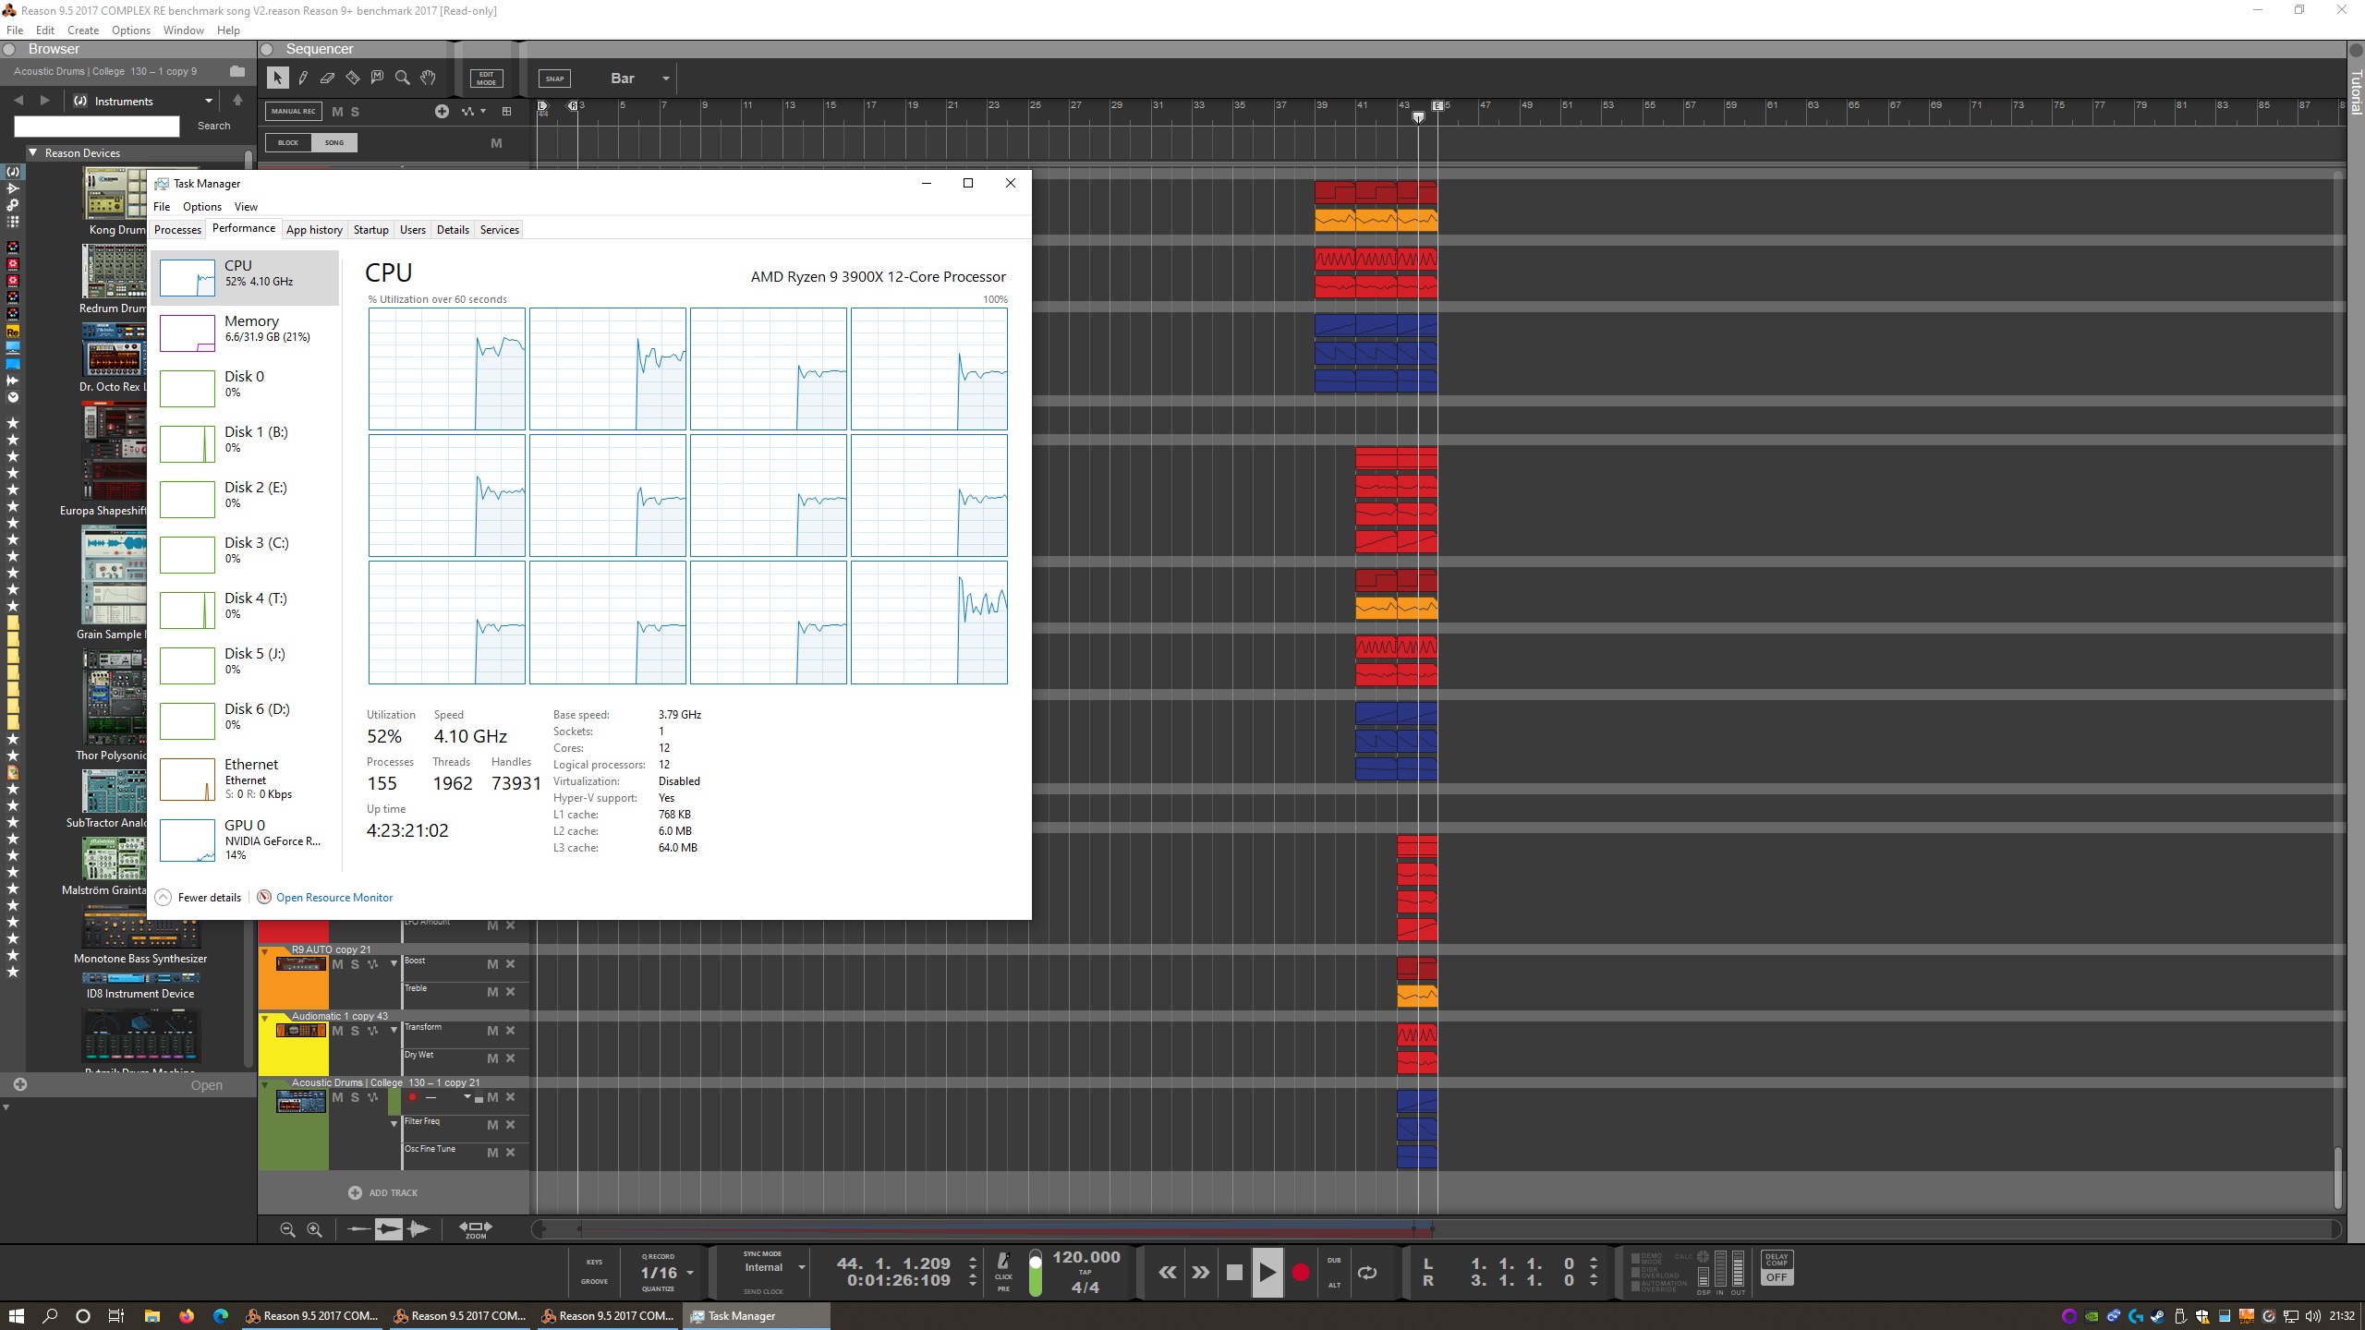Open the 1/16 quantize value dropdown
2365x1330 pixels.
pos(689,1273)
